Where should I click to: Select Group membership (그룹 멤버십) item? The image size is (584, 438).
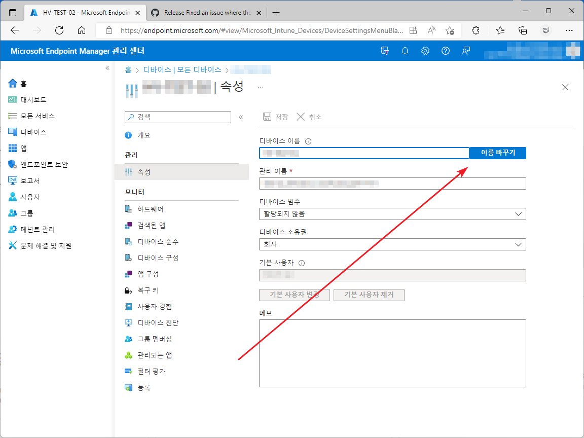(x=148, y=339)
